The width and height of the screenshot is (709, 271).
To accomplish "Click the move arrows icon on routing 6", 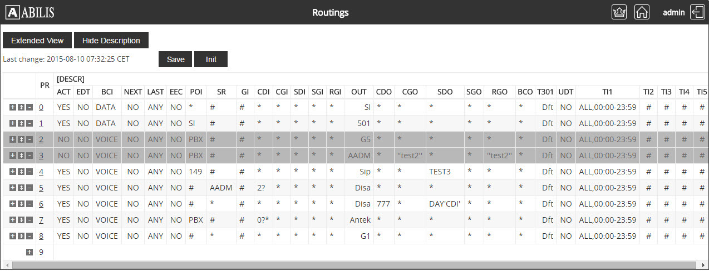I will pos(21,204).
